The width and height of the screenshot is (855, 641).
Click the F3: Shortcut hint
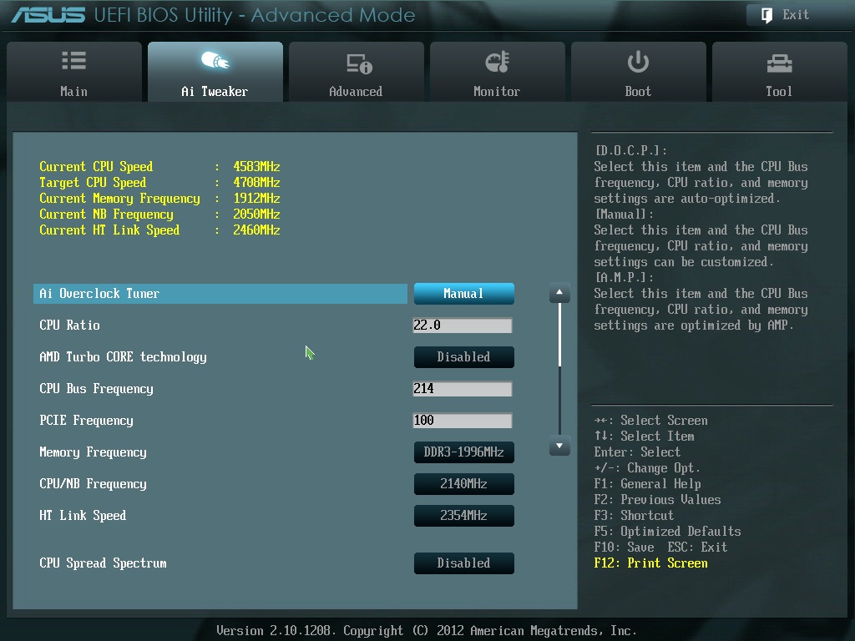[635, 516]
